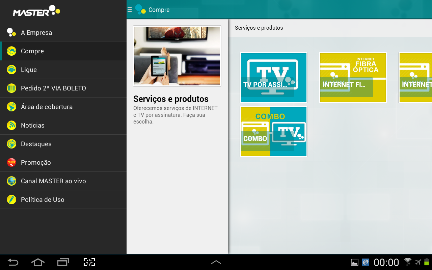This screenshot has height=270, width=432.
Task: Select the Compre menu icon in sidebar
Action: coord(11,51)
